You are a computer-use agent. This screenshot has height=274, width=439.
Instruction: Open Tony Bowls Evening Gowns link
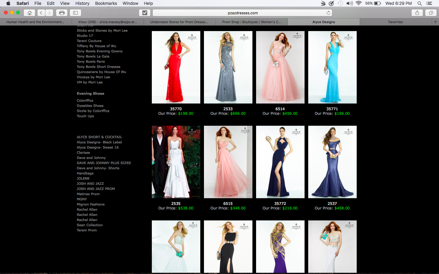(100, 51)
